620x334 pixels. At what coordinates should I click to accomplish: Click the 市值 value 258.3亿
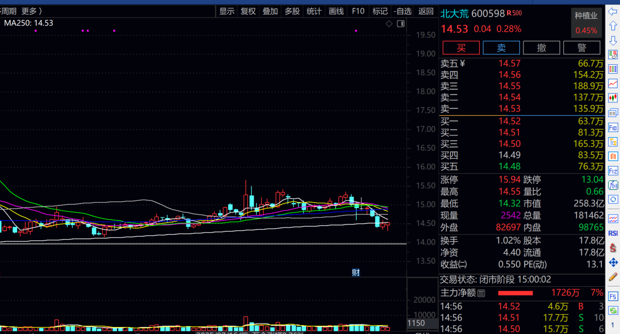click(x=589, y=203)
